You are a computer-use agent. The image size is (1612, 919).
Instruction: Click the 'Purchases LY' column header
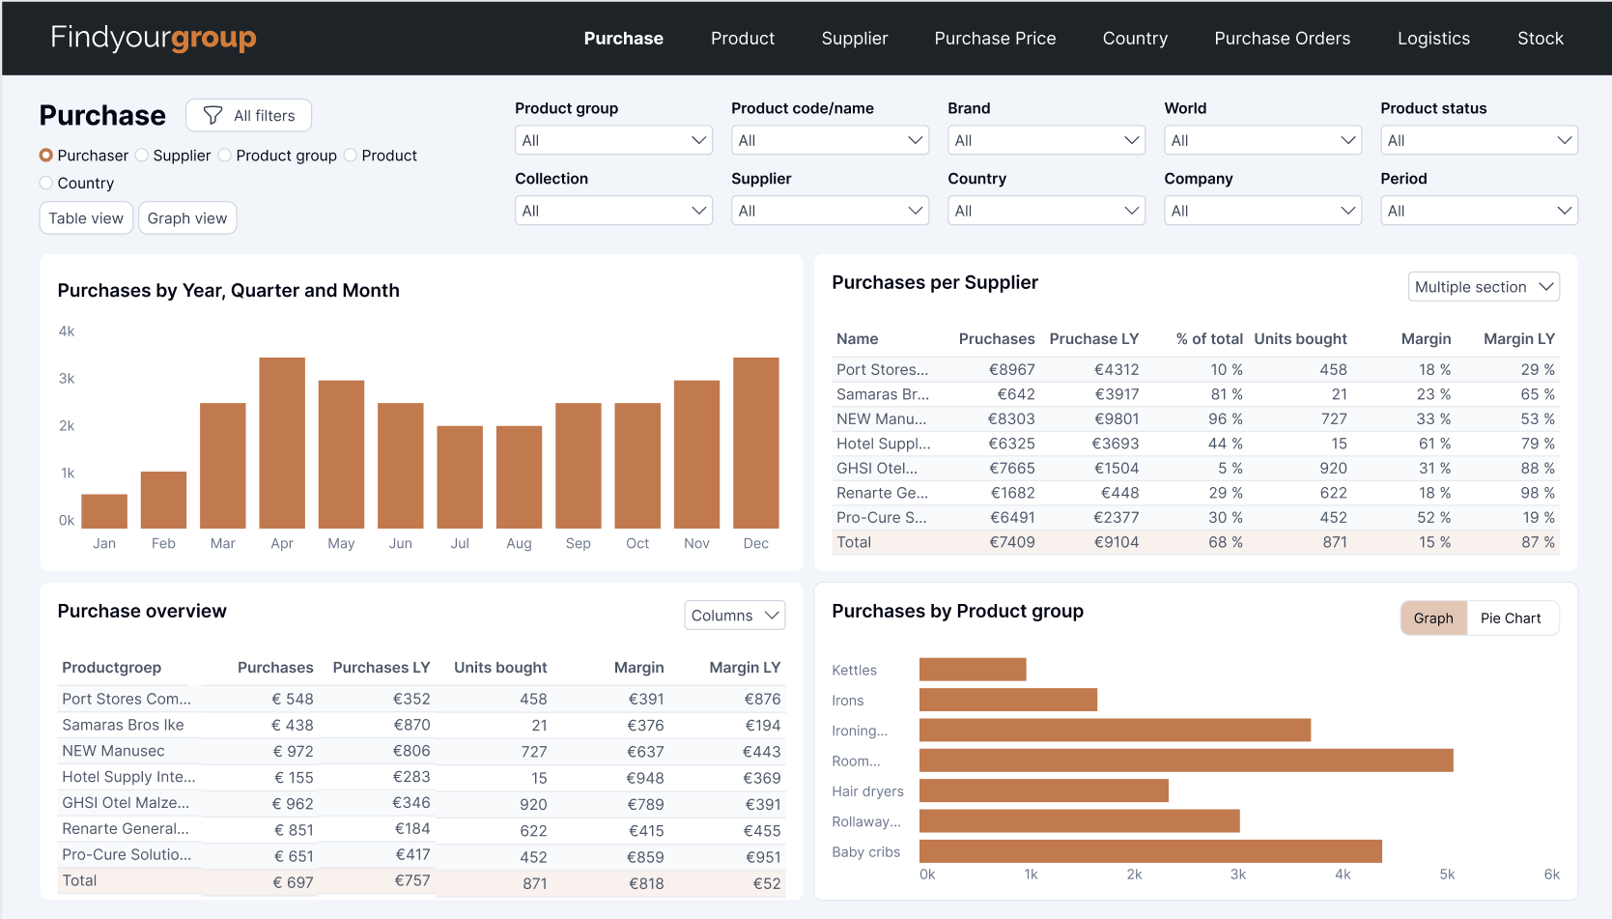tap(382, 668)
